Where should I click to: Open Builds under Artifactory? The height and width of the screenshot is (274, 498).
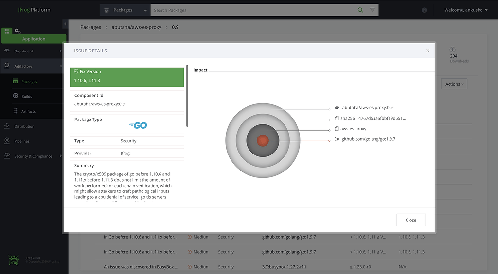point(27,96)
